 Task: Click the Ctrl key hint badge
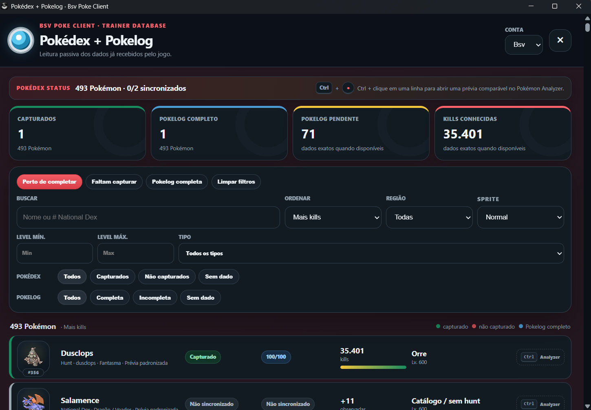click(x=324, y=88)
